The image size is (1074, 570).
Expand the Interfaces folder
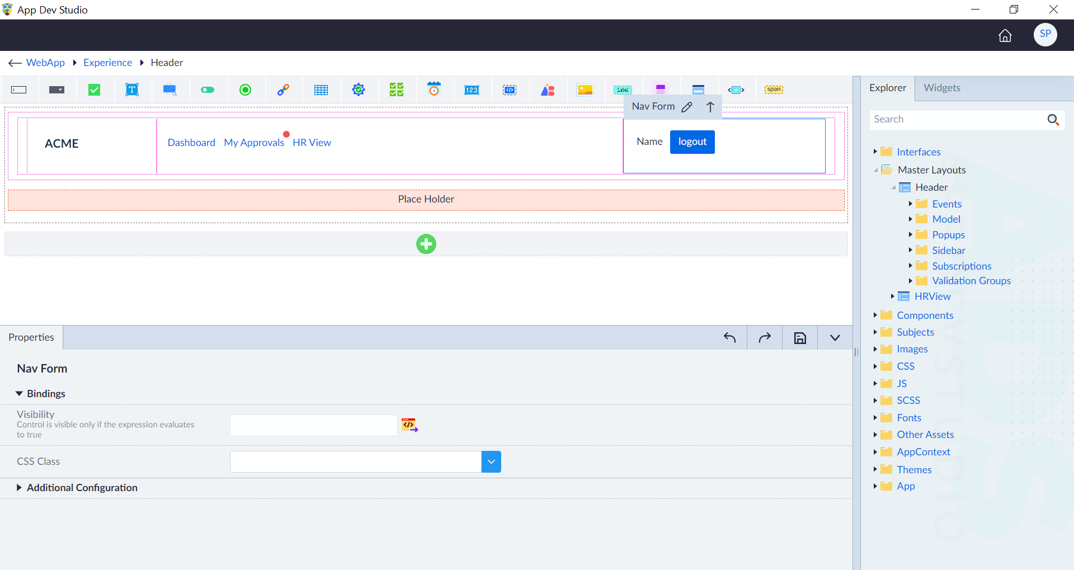[x=875, y=152]
